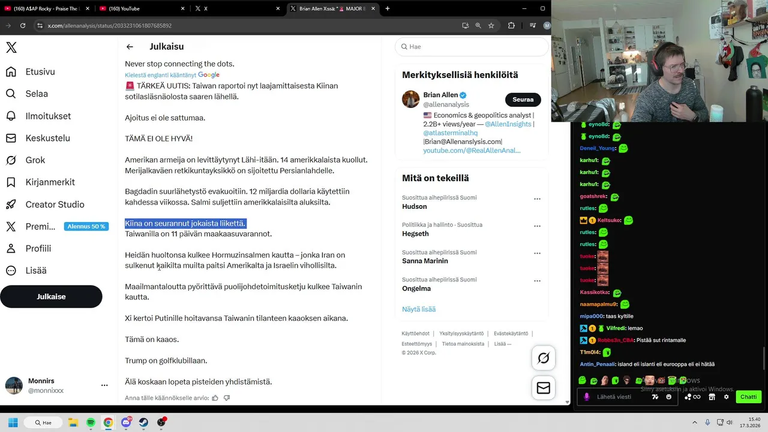Open the @atlasterminalhq link

coord(451,133)
